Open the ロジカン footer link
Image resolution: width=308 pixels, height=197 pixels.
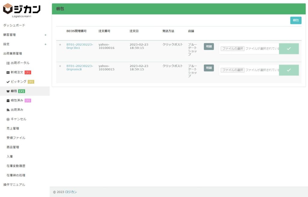[x=71, y=192]
